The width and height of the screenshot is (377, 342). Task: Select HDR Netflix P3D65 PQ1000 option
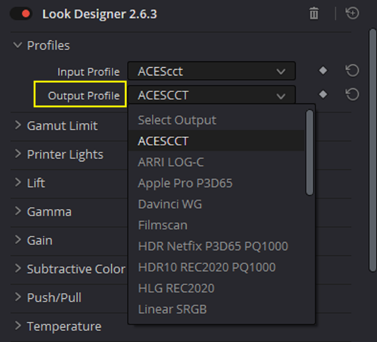click(217, 246)
